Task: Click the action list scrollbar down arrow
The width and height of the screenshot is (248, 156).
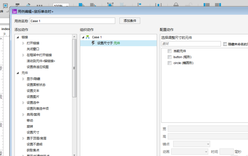Action: pyautogui.click(x=74, y=155)
